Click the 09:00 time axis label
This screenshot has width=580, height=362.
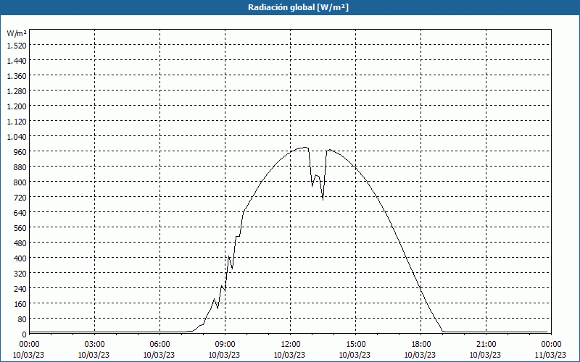[x=225, y=345]
